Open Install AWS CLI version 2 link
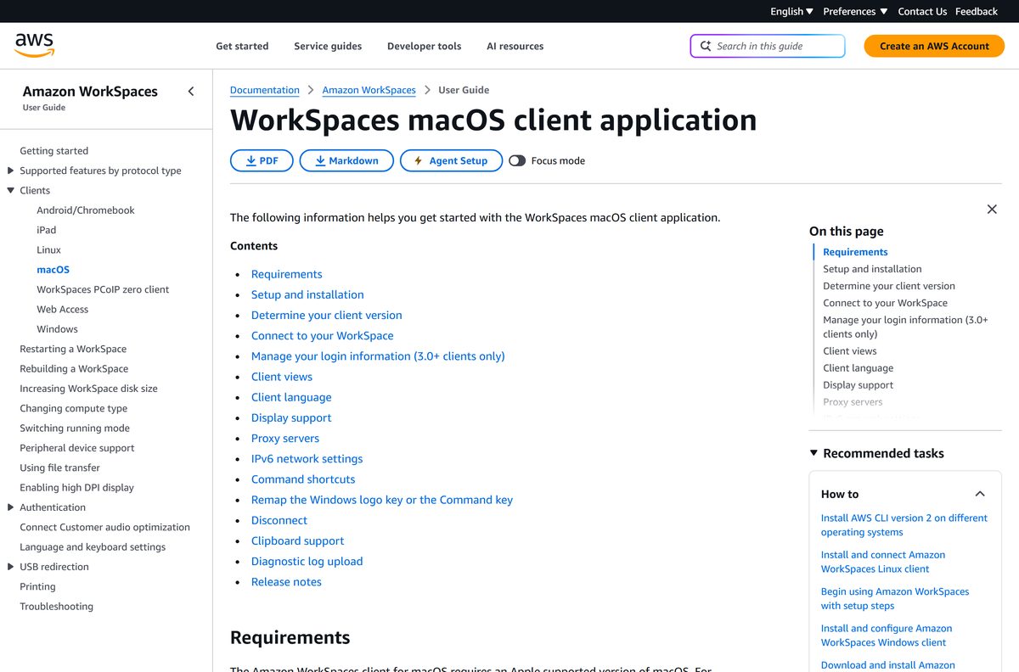This screenshot has height=672, width=1019. tap(904, 525)
